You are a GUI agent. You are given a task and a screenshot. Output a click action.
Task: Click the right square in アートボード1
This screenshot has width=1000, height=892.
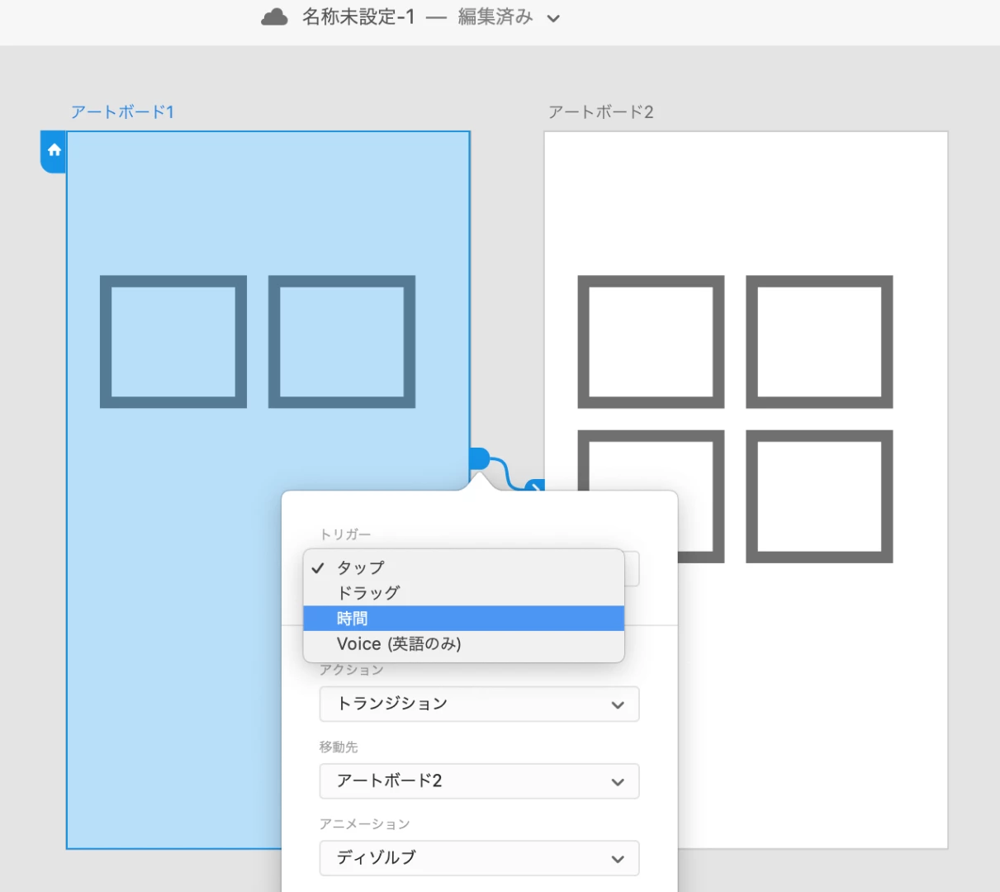(342, 342)
